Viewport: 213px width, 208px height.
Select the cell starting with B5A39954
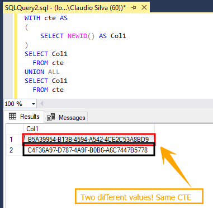coord(89,140)
